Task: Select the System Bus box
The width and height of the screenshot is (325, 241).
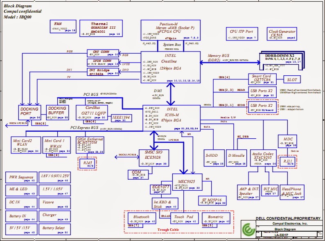Action: [x=171, y=46]
